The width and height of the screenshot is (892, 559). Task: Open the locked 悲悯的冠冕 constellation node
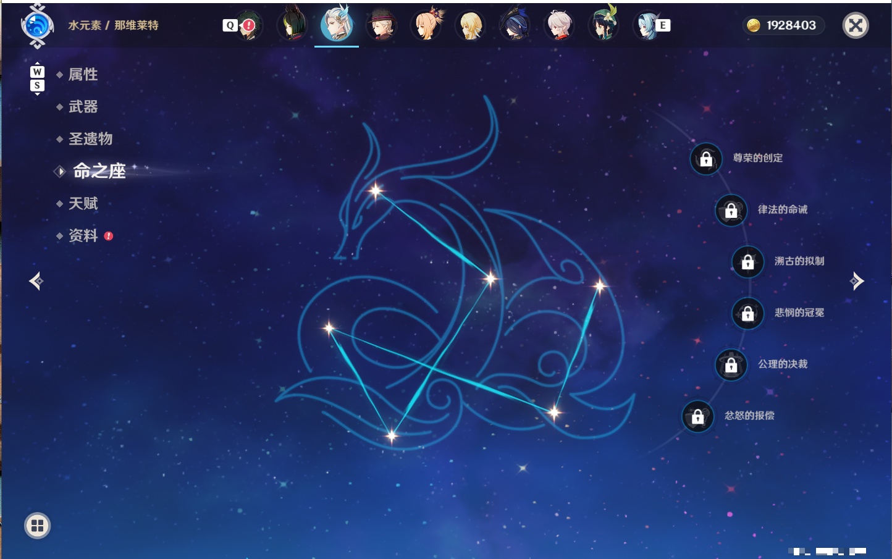748,313
